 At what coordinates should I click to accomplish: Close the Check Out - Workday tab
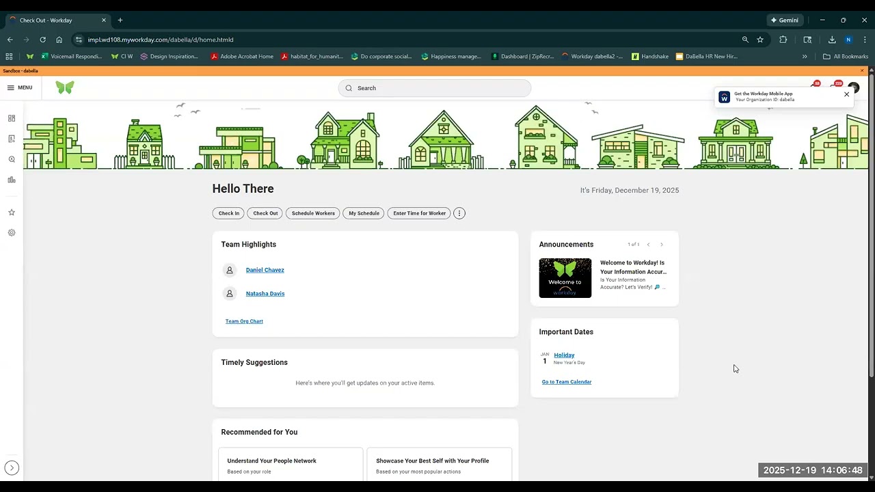(104, 20)
